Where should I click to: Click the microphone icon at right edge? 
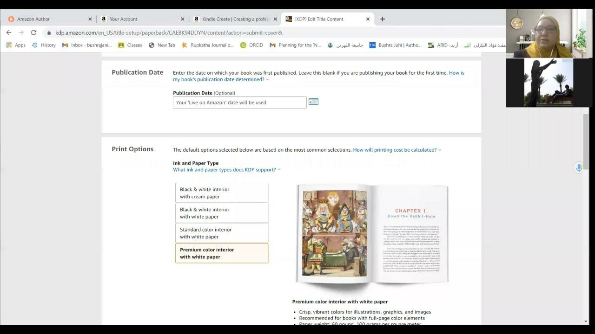(579, 167)
